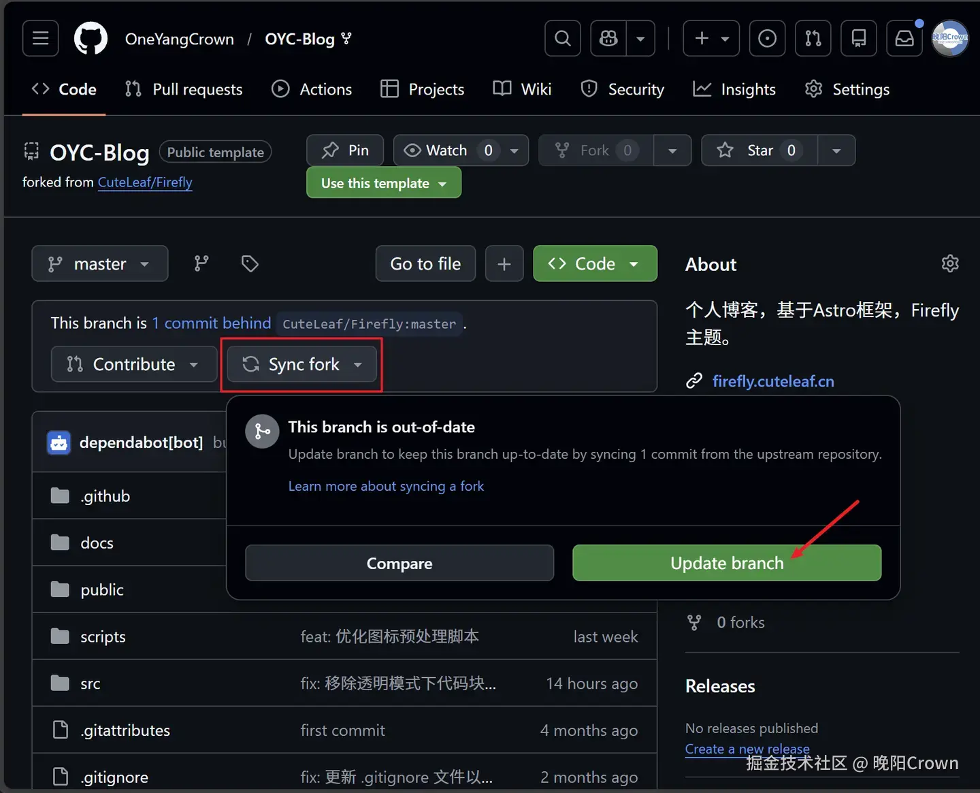The height and width of the screenshot is (793, 980).
Task: Open pull requests icon in header
Action: 813,38
